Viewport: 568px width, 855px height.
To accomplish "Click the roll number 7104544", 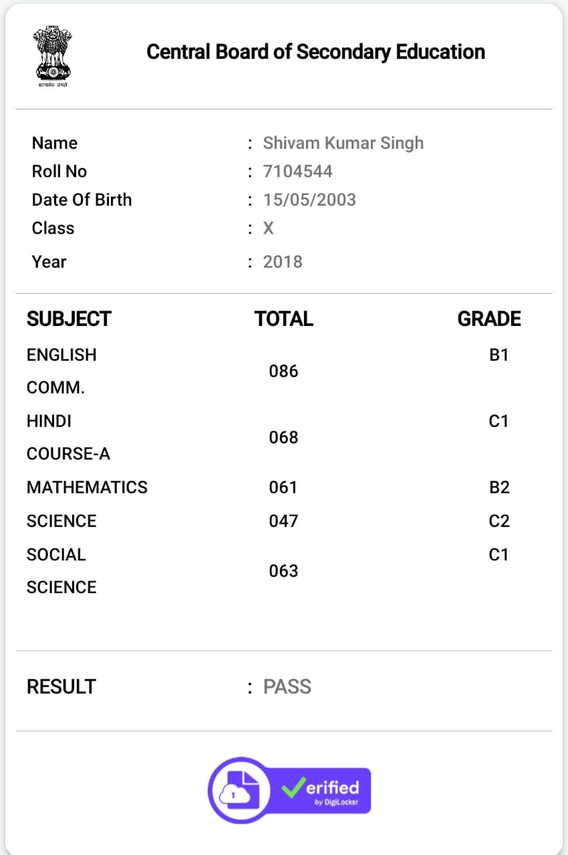I will pyautogui.click(x=298, y=171).
